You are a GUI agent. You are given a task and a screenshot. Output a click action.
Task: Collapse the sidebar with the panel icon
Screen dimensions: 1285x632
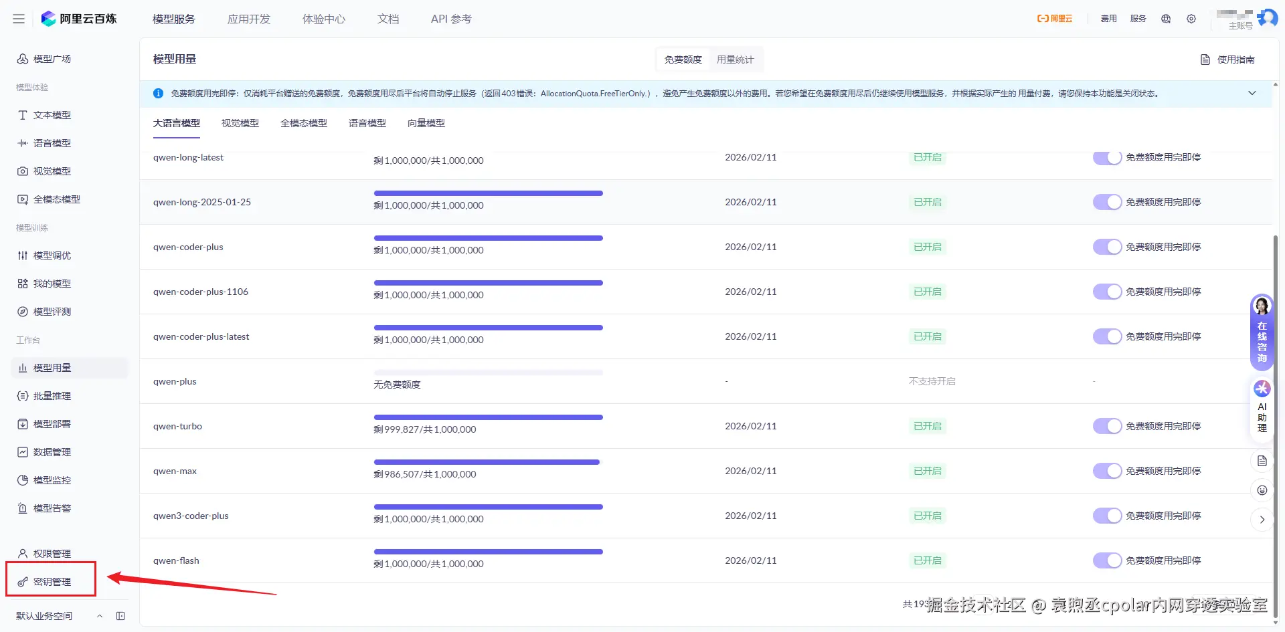(x=120, y=616)
